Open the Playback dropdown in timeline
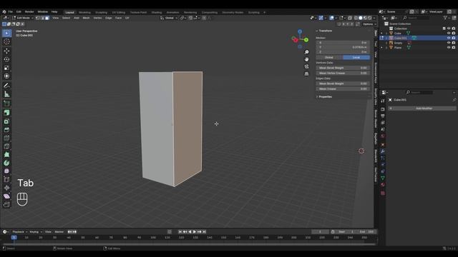Image resolution: width=458 pixels, height=257 pixels. (19, 232)
